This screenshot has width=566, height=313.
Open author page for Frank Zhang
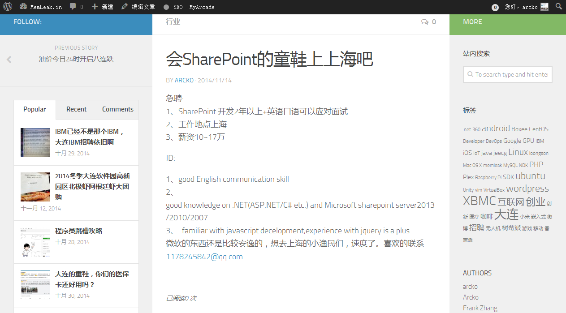pos(480,308)
